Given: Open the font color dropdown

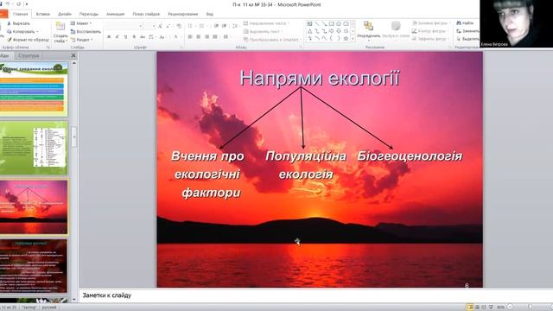Looking at the screenshot, I should [176, 36].
